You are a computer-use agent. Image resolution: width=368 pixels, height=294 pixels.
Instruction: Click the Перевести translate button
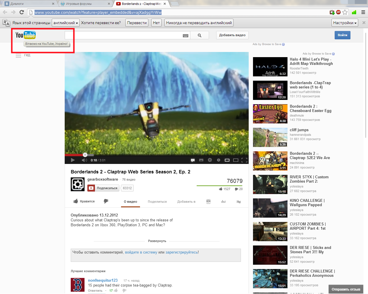[x=137, y=23]
